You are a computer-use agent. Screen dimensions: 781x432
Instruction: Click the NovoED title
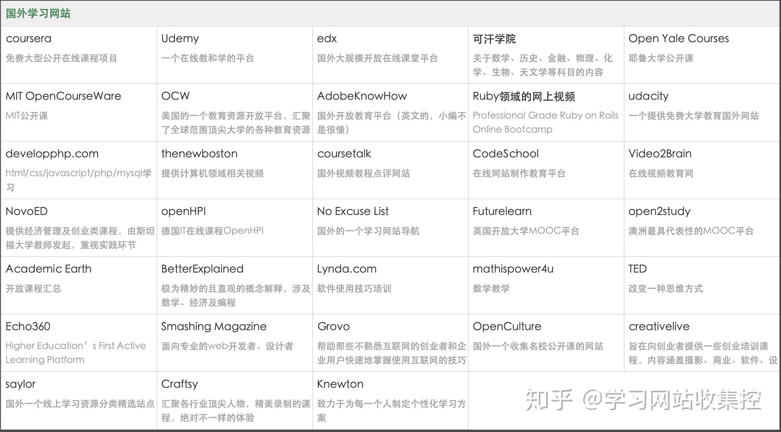(26, 211)
